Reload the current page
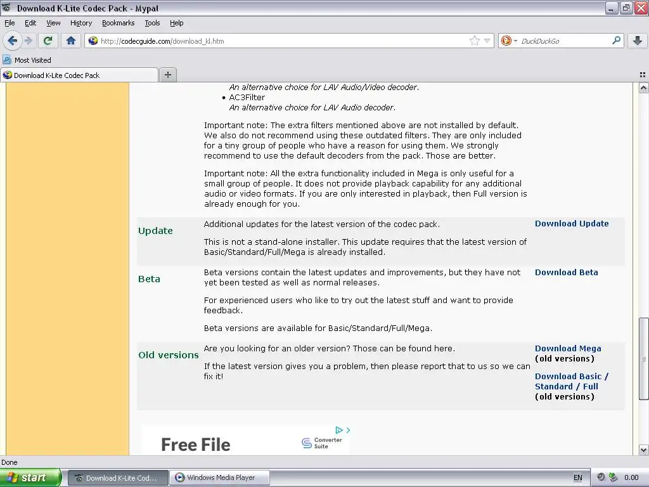The height and width of the screenshot is (487, 649). coord(48,41)
